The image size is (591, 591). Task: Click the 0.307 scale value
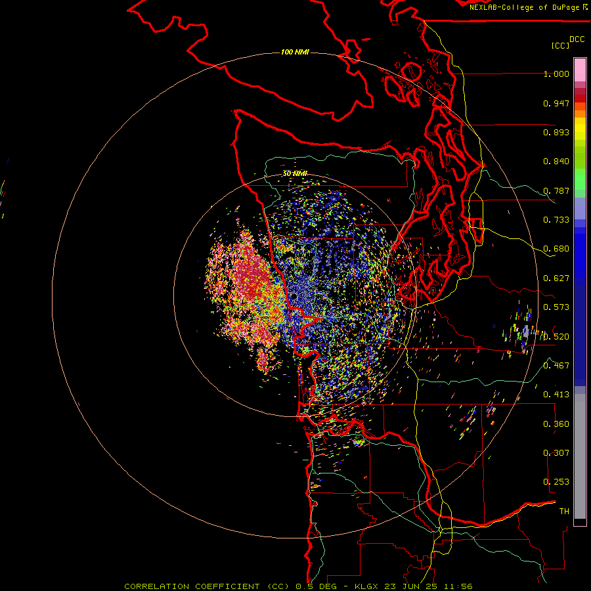coord(556,453)
